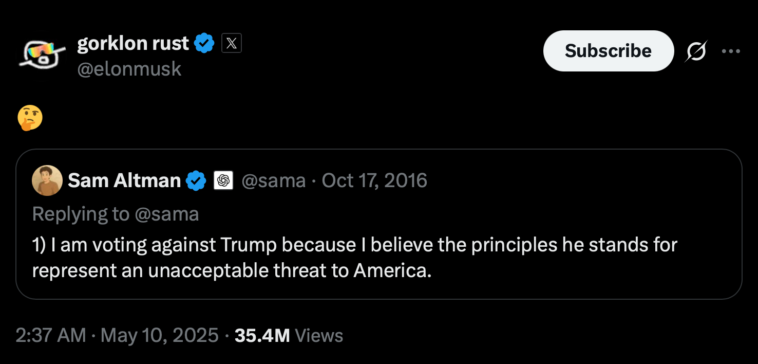Image resolution: width=758 pixels, height=364 pixels.
Task: Click the gorklon rust display name
Action: point(133,44)
